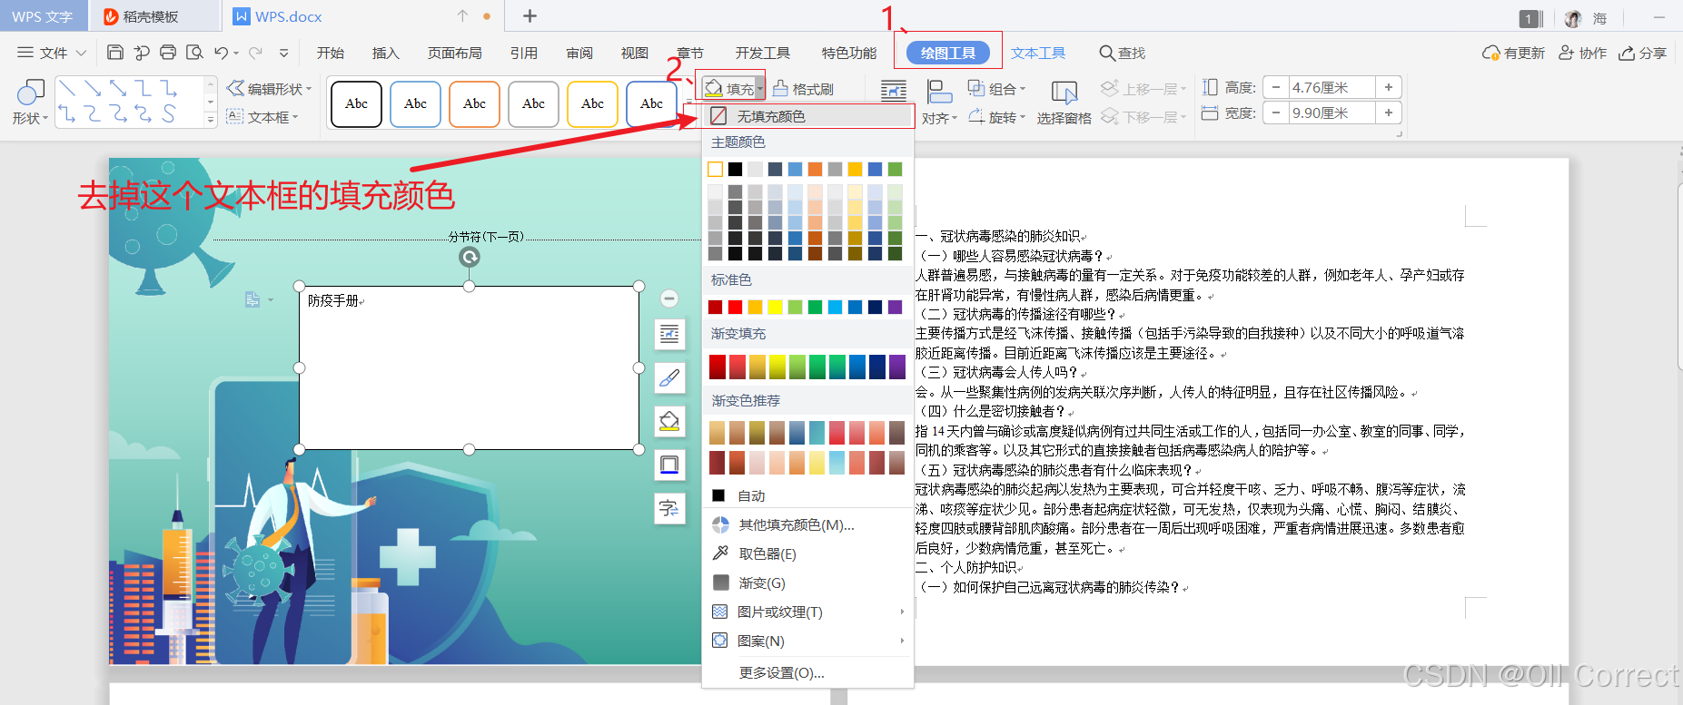The image size is (1683, 705).
Task: Click the floating text (字) tool icon
Action: (669, 508)
